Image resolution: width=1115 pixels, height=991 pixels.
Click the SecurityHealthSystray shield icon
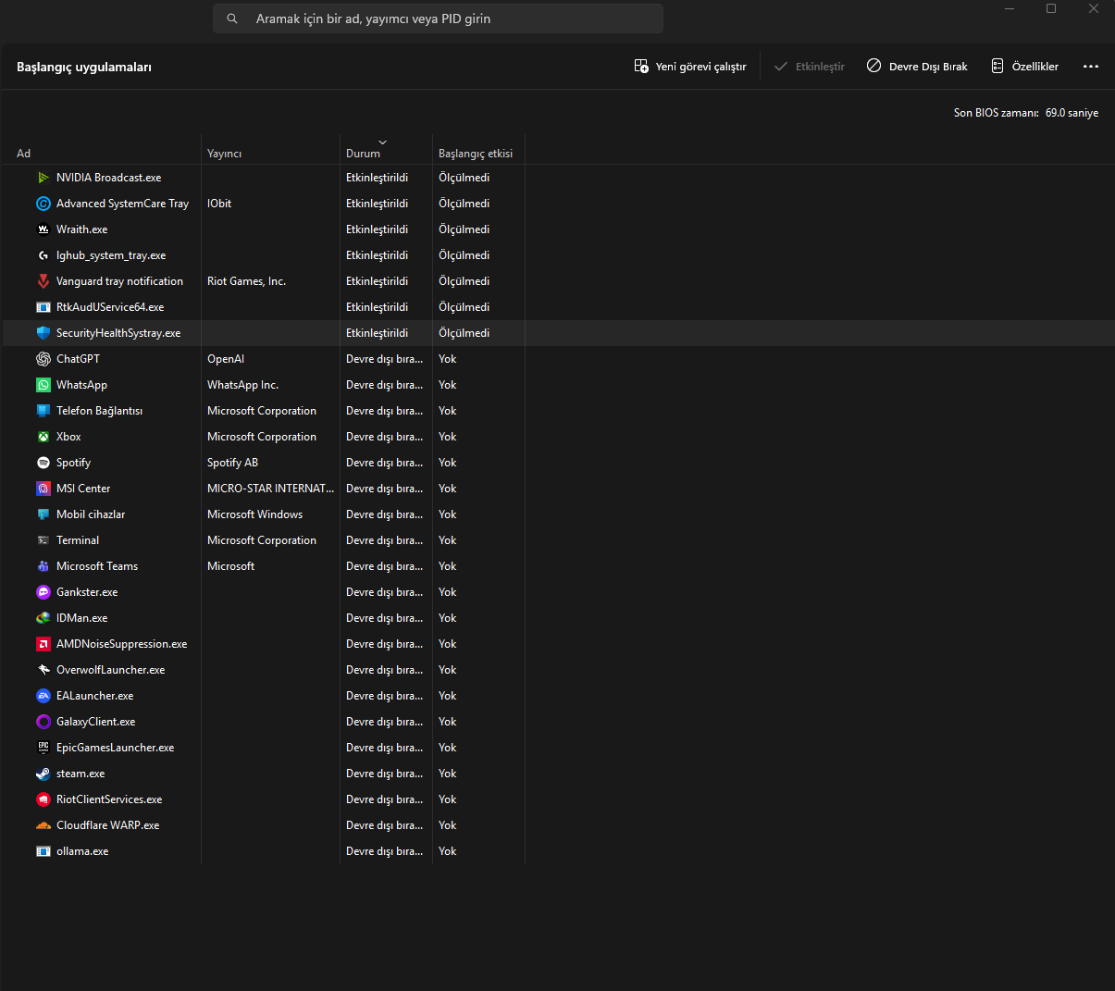pyautogui.click(x=43, y=333)
